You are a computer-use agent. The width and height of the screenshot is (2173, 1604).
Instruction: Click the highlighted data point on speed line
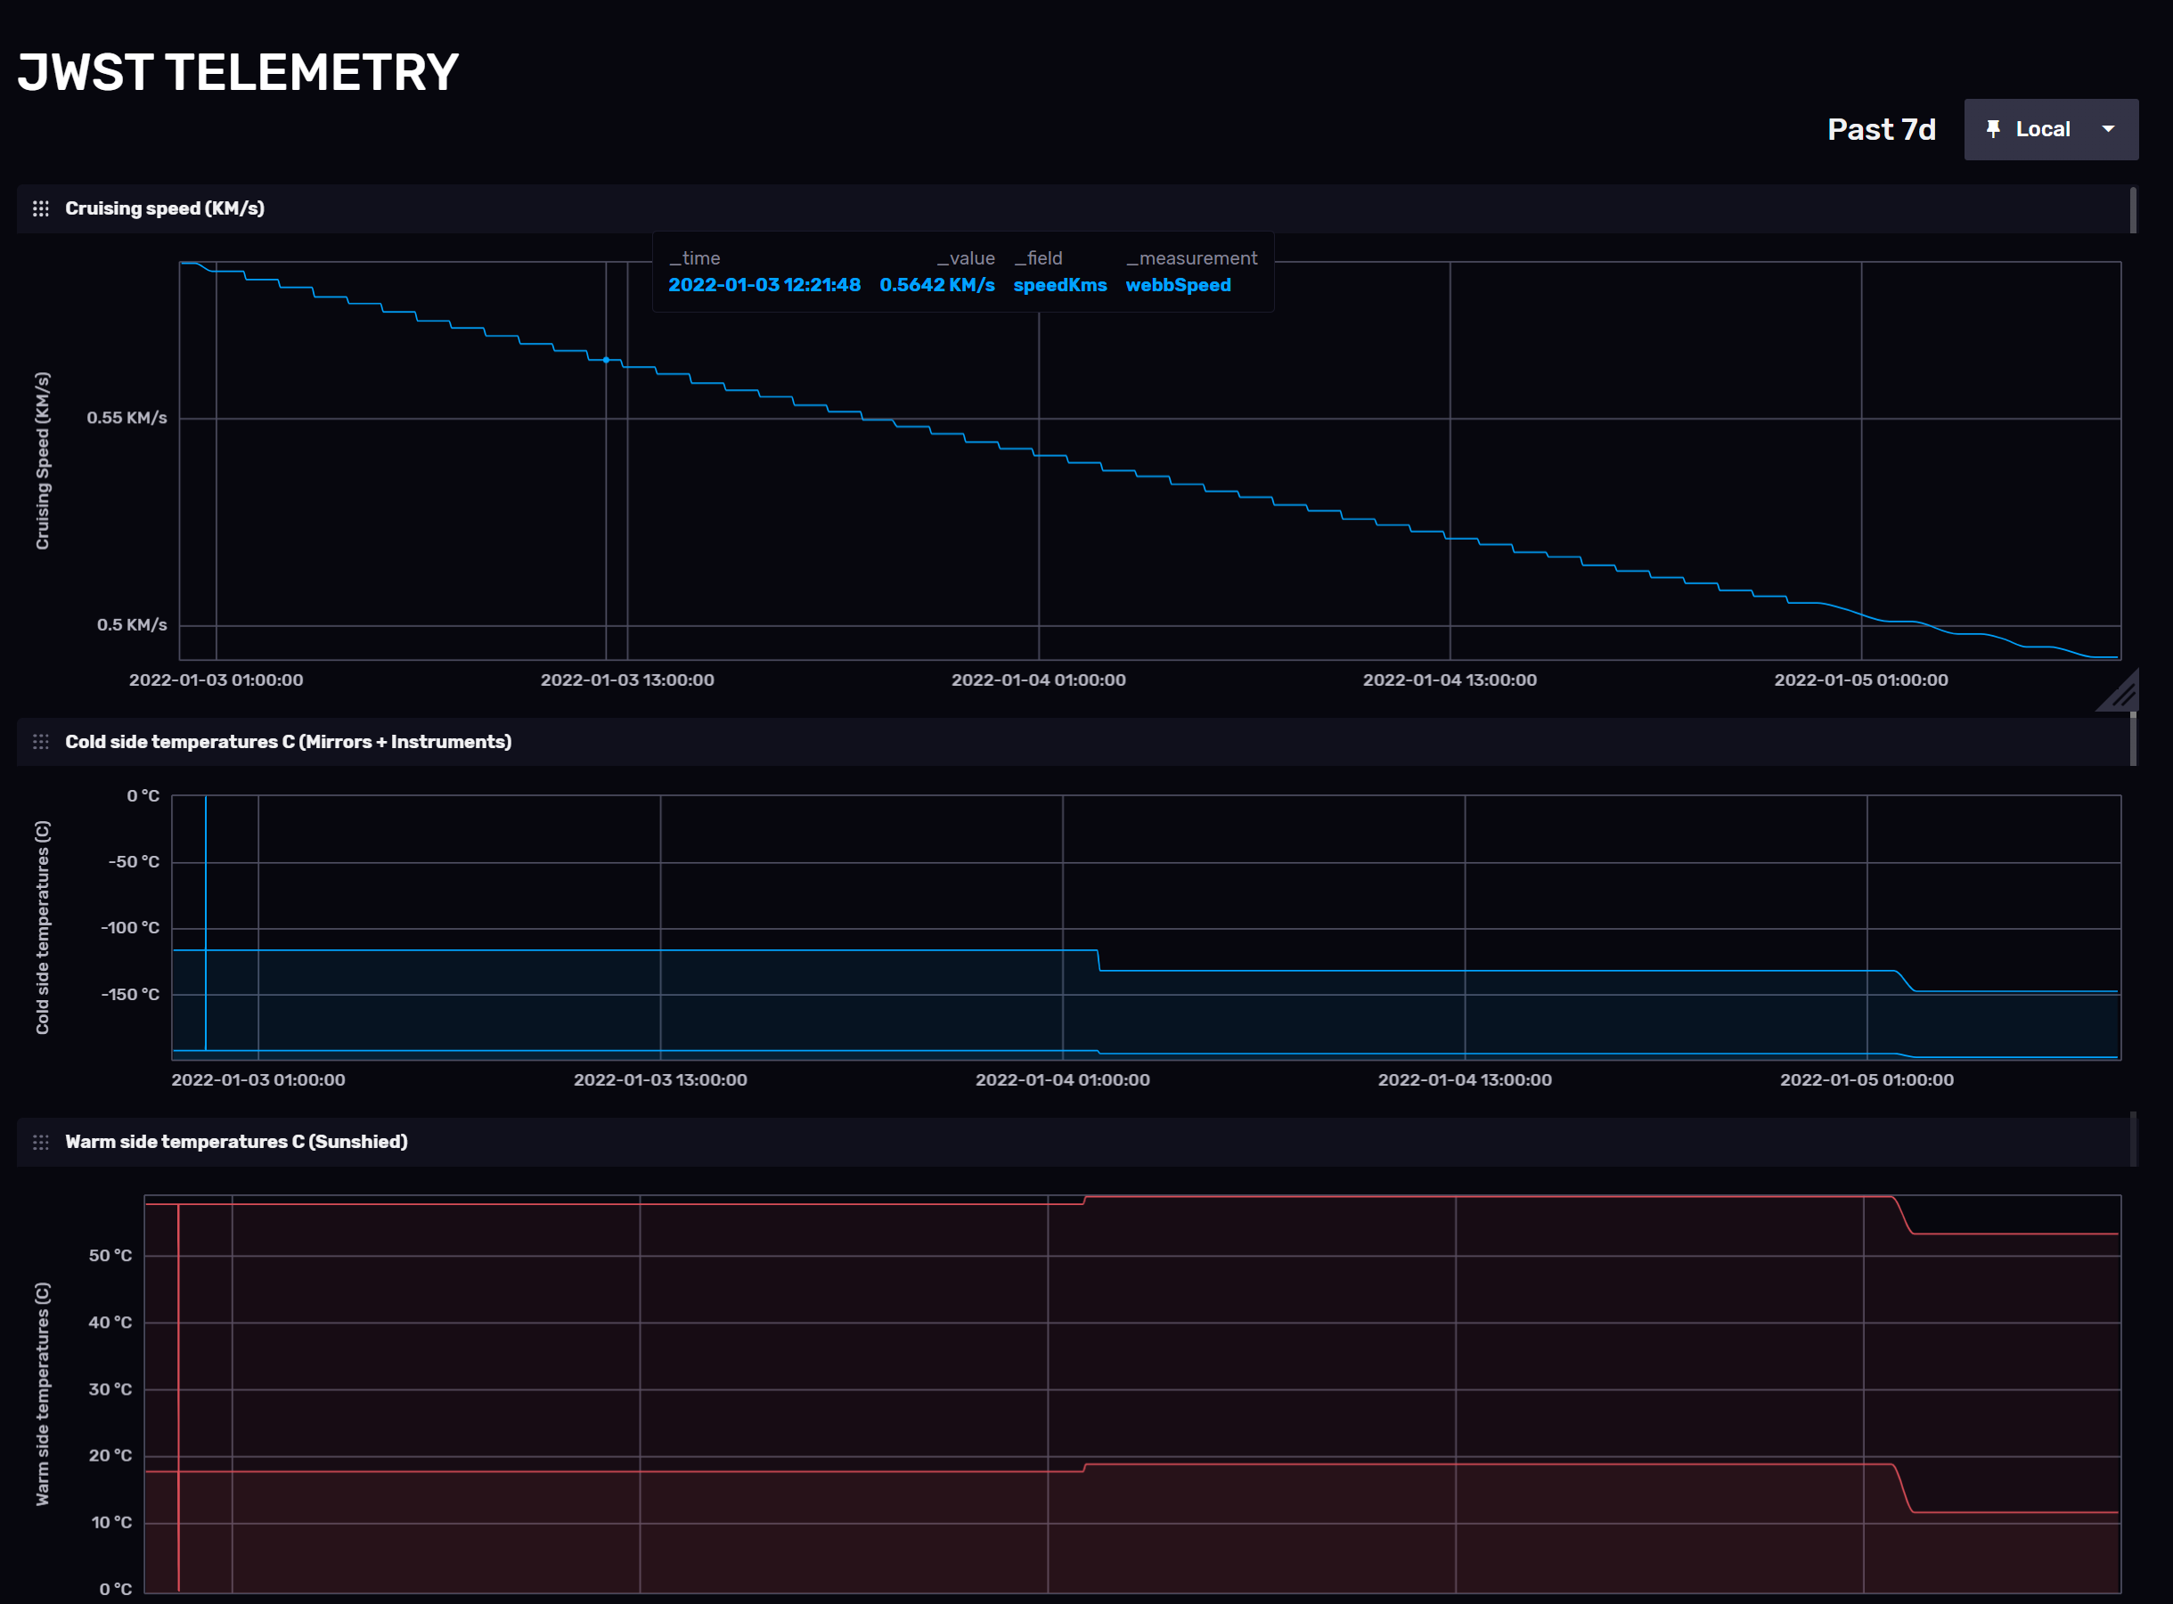pyautogui.click(x=606, y=360)
